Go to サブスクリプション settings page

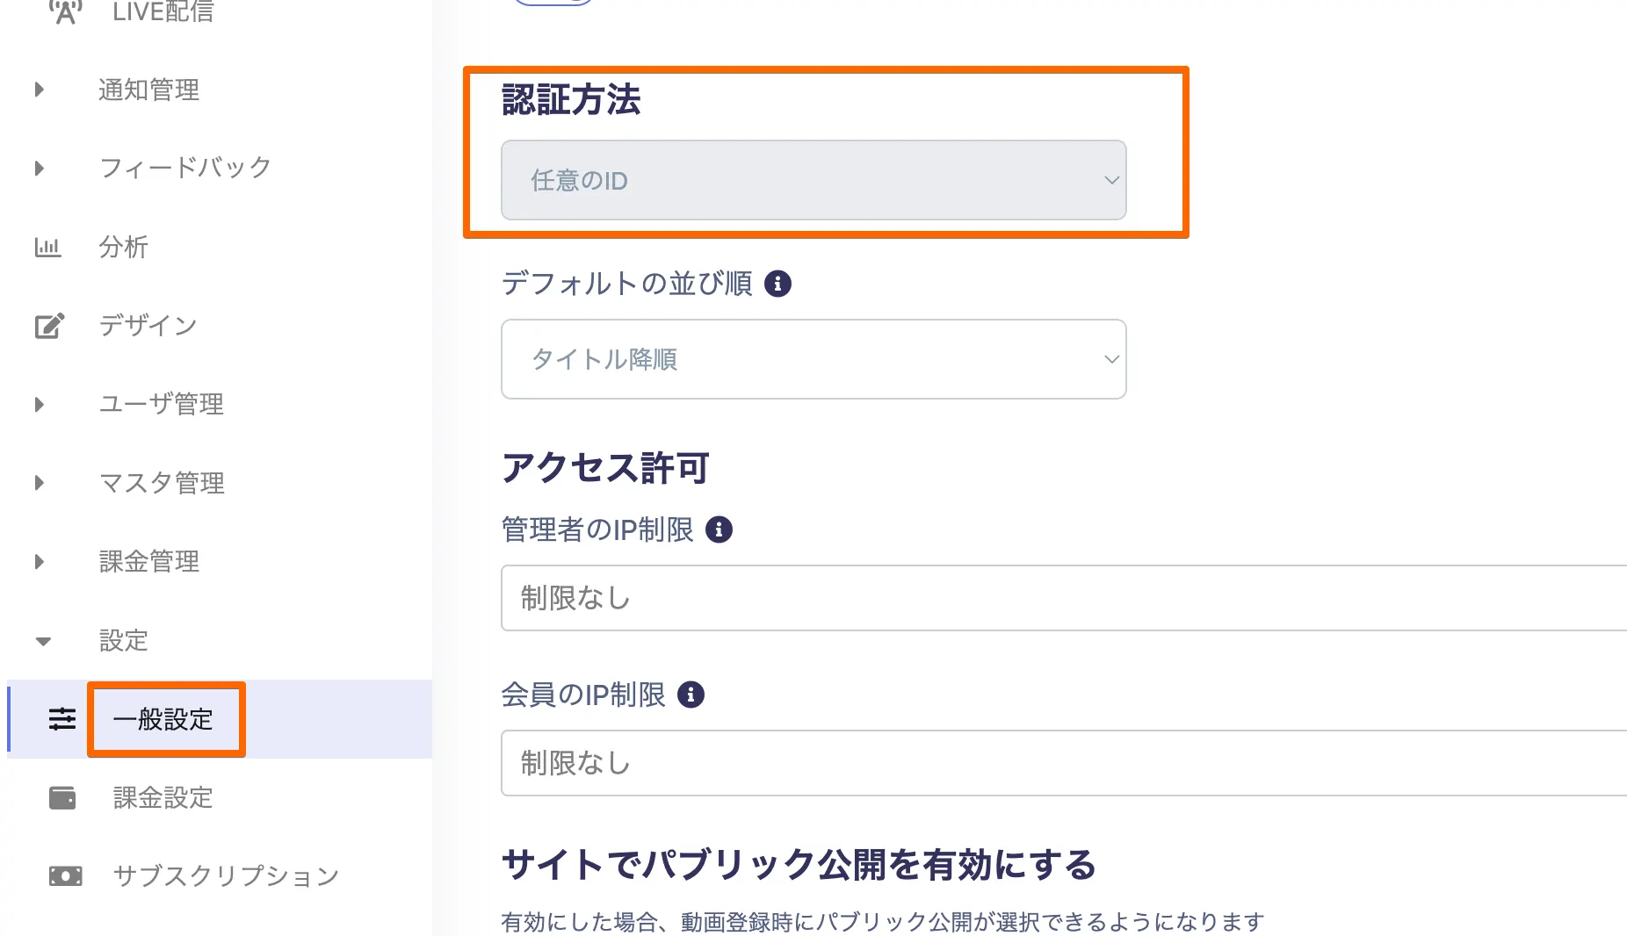click(226, 875)
